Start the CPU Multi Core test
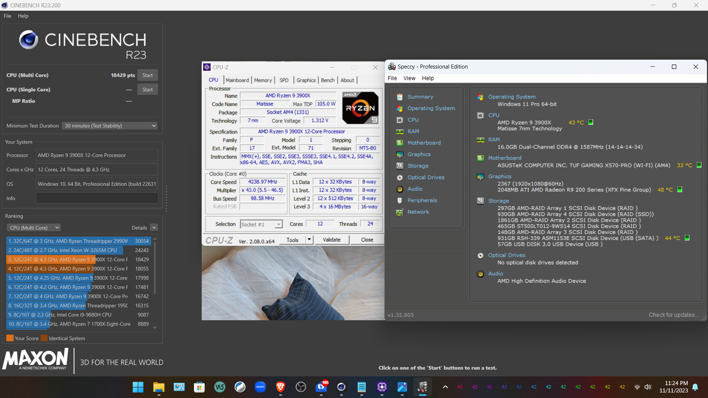708x398 pixels. coord(147,75)
